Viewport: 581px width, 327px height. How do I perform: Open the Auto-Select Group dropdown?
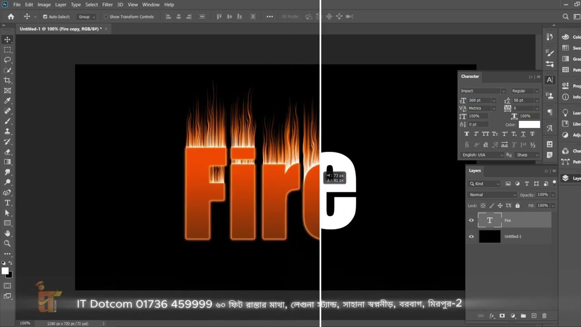click(87, 17)
